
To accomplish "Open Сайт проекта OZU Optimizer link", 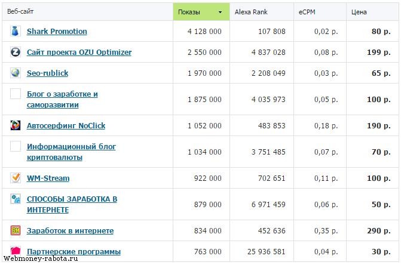I will (79, 53).
